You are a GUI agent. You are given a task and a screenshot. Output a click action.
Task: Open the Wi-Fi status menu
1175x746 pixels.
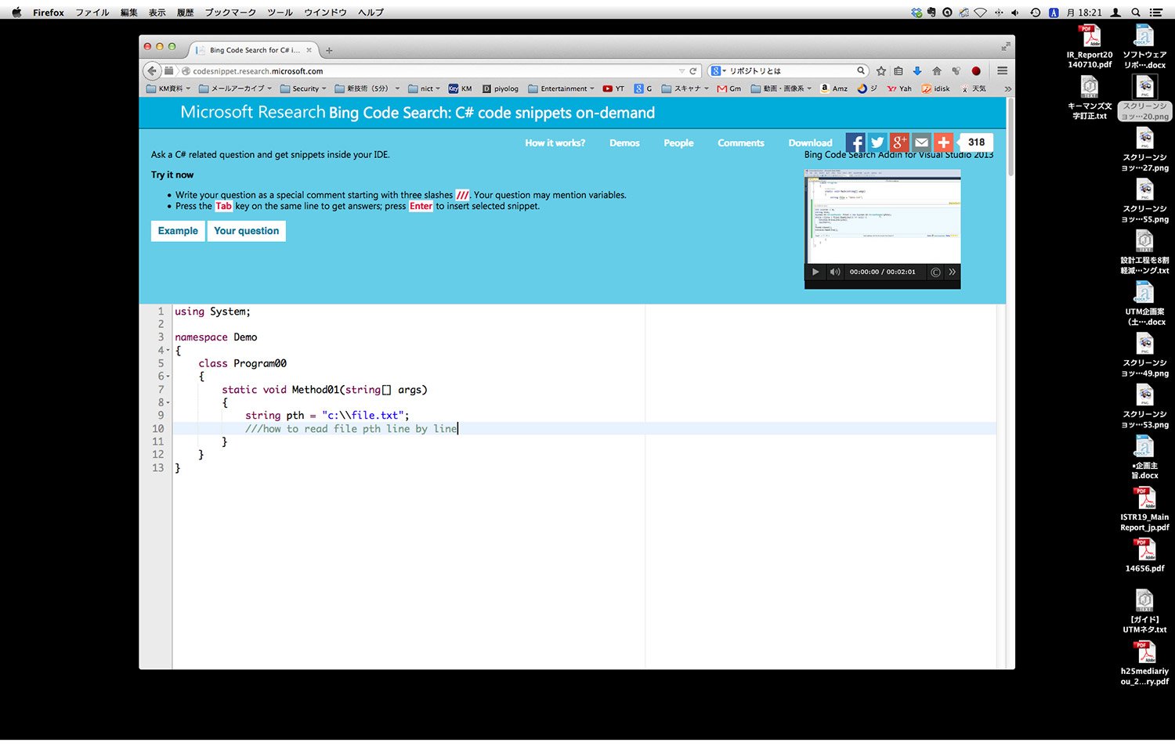click(x=980, y=13)
